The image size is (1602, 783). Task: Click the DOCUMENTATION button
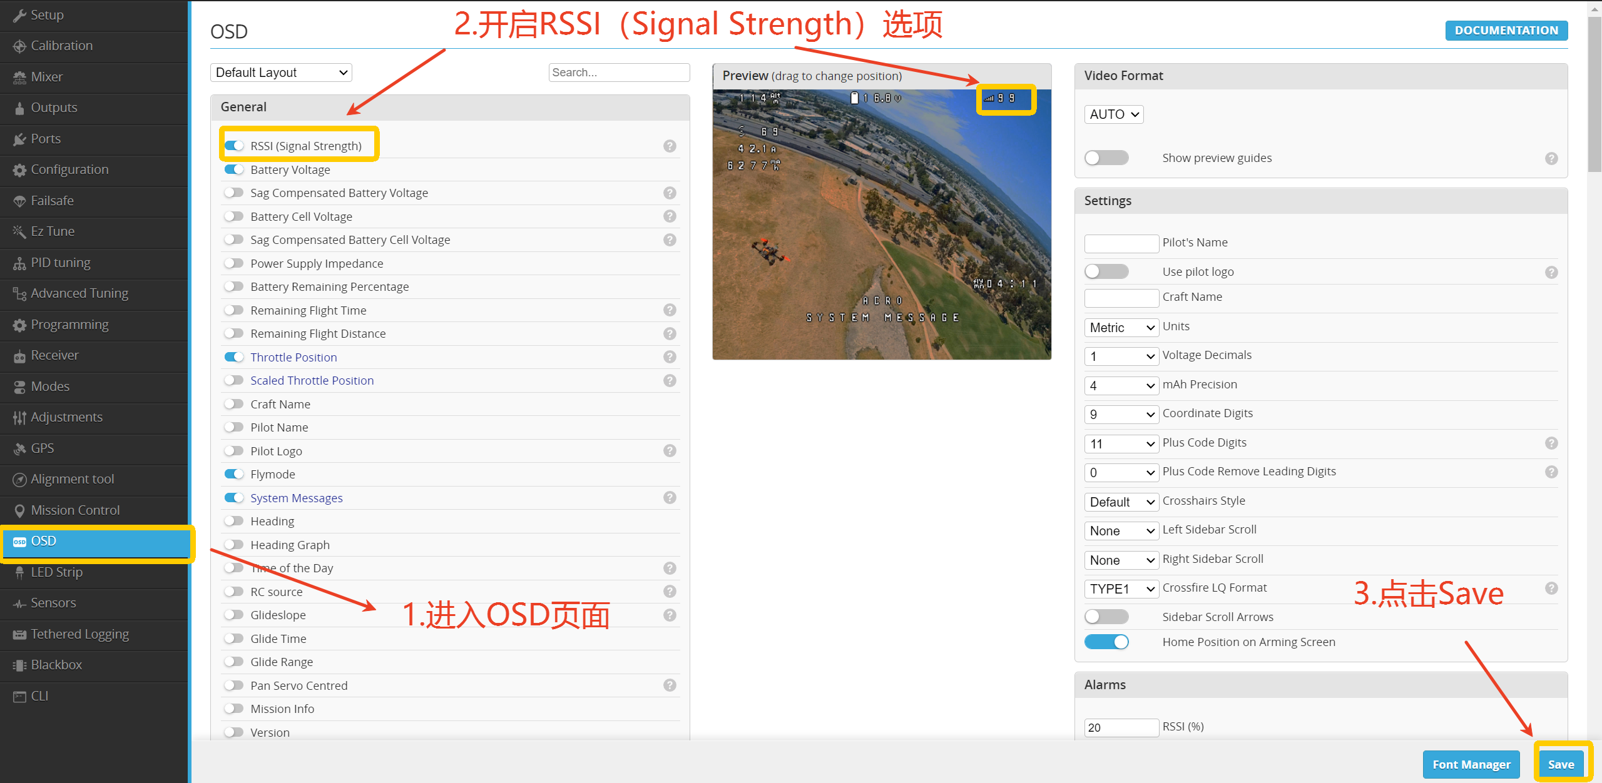[x=1506, y=30]
